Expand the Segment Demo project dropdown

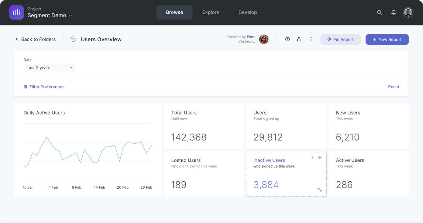[x=70, y=16]
